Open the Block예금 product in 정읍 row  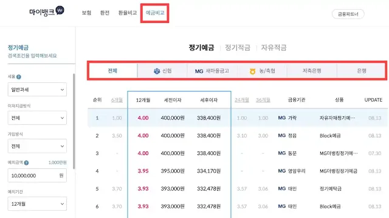(x=330, y=136)
